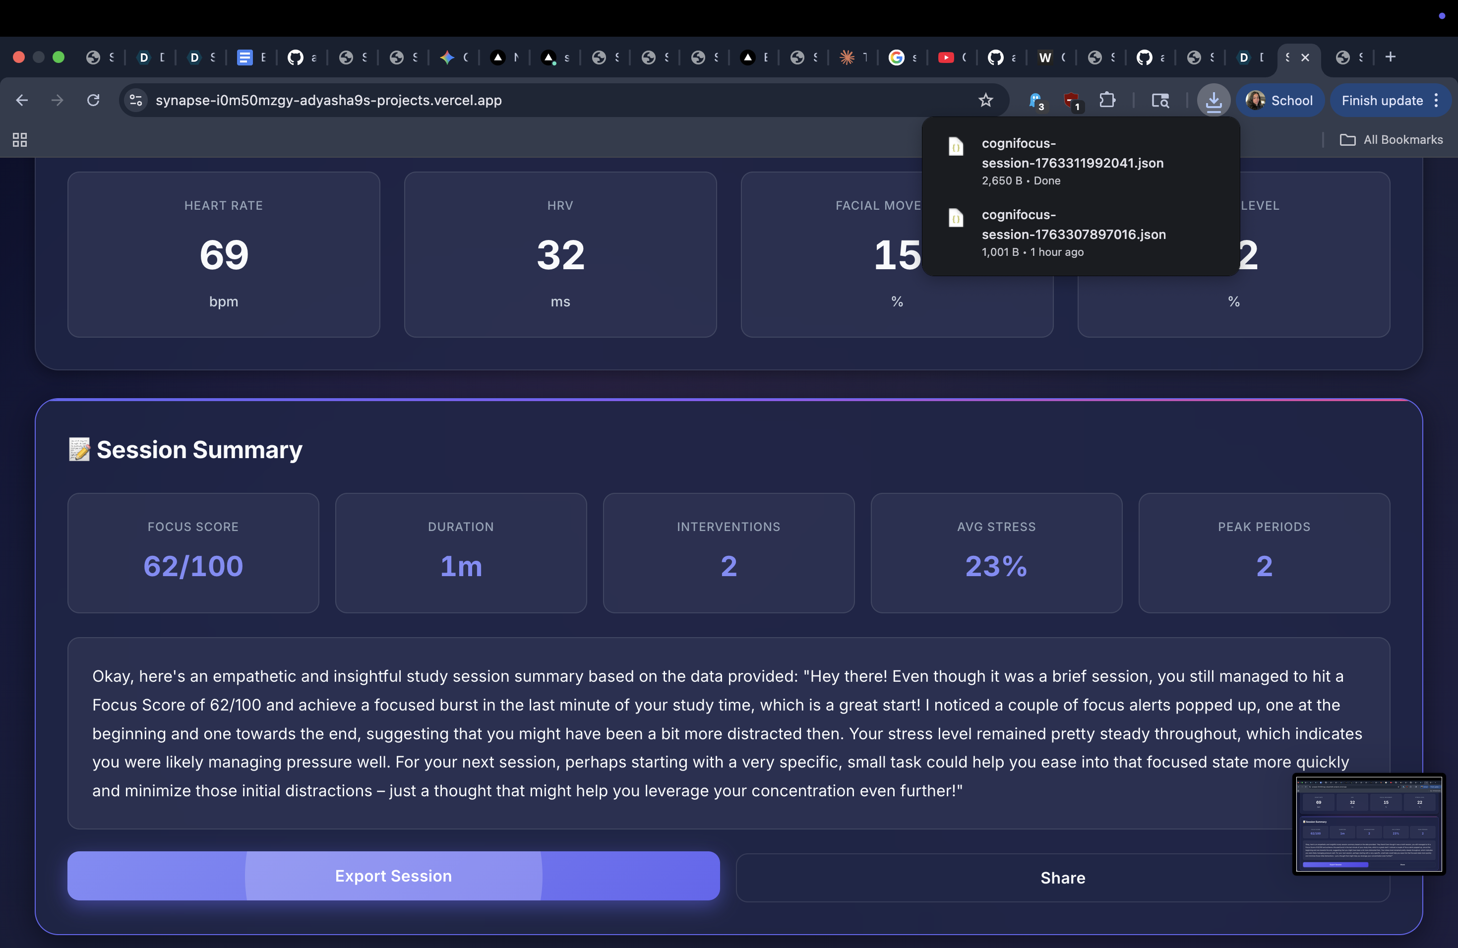Viewport: 1458px width, 948px height.
Task: Reload the current page
Action: 93,100
